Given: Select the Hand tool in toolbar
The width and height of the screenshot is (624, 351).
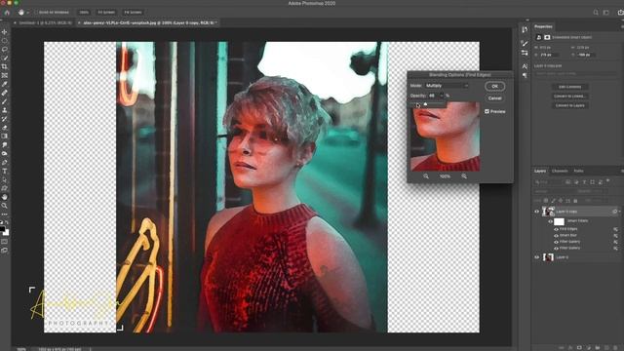Looking at the screenshot, I should tap(4, 197).
